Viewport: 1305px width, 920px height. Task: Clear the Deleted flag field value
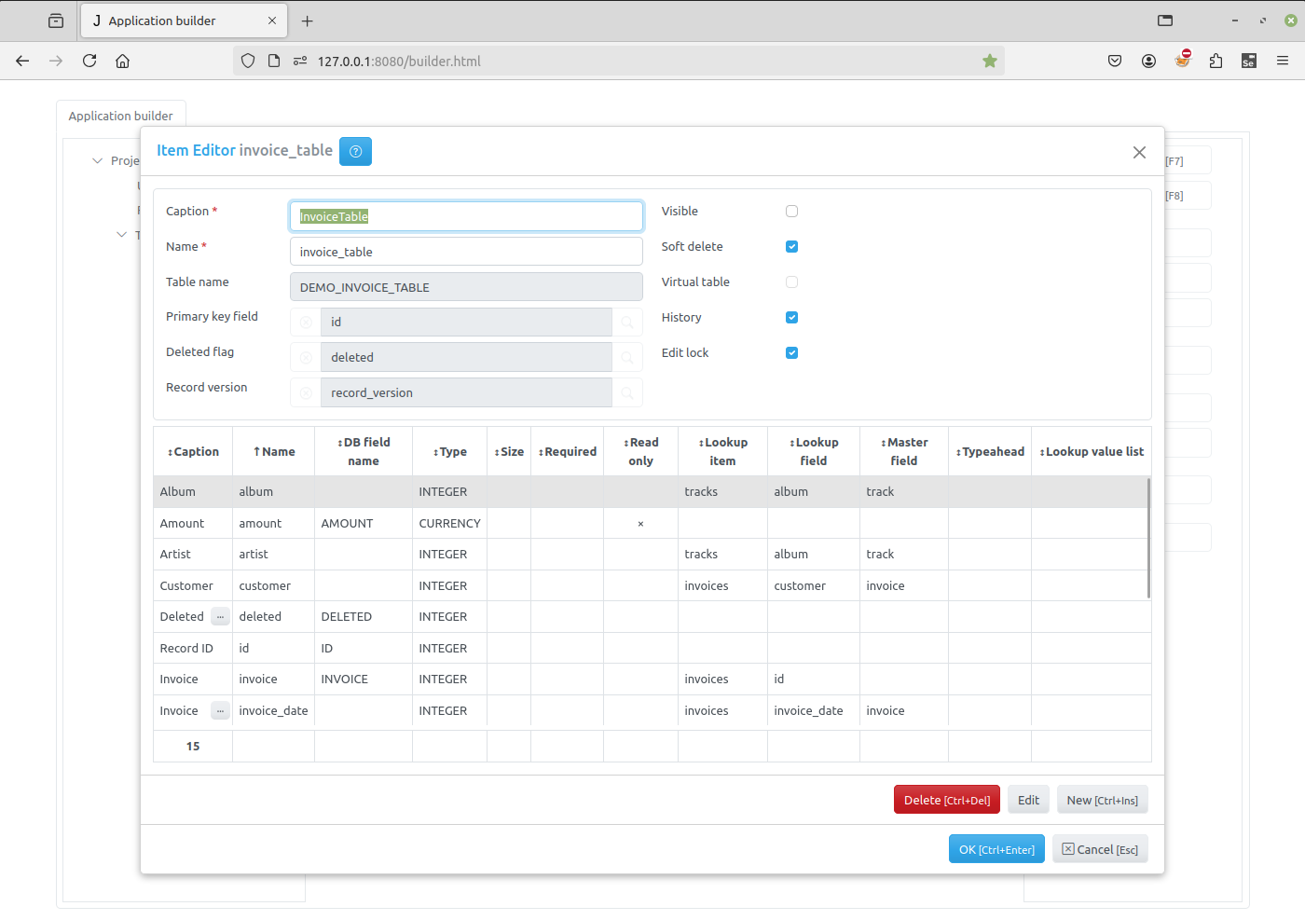click(x=305, y=357)
